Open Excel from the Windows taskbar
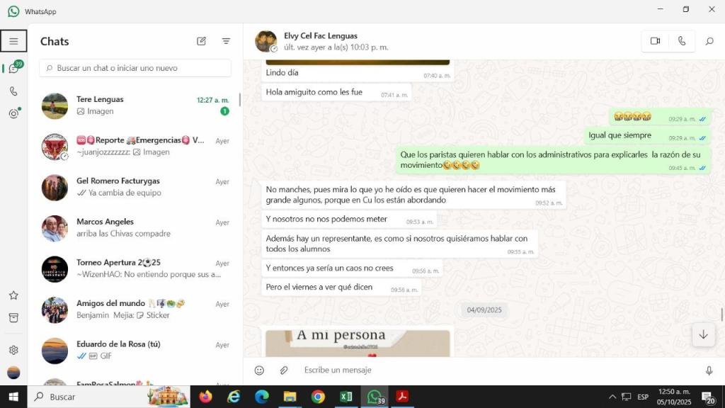 (x=346, y=397)
